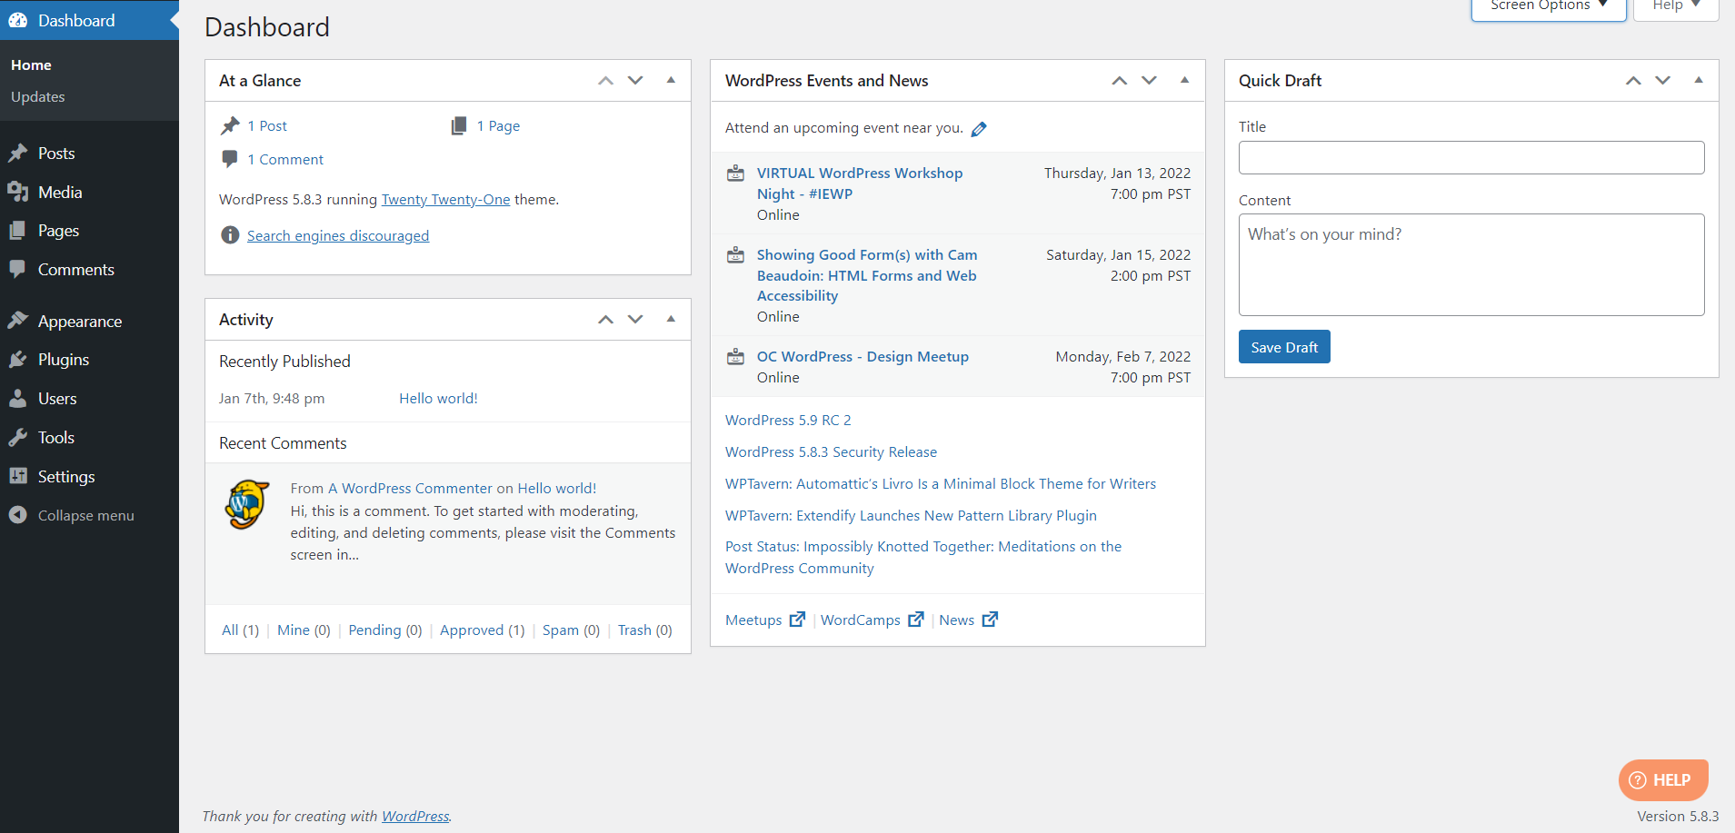The width and height of the screenshot is (1735, 833).
Task: Move WordPress Events and News panel up
Action: [1120, 81]
